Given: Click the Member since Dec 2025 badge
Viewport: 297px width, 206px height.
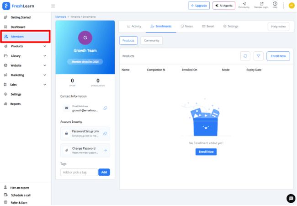Looking at the screenshot, I should [x=85, y=62].
